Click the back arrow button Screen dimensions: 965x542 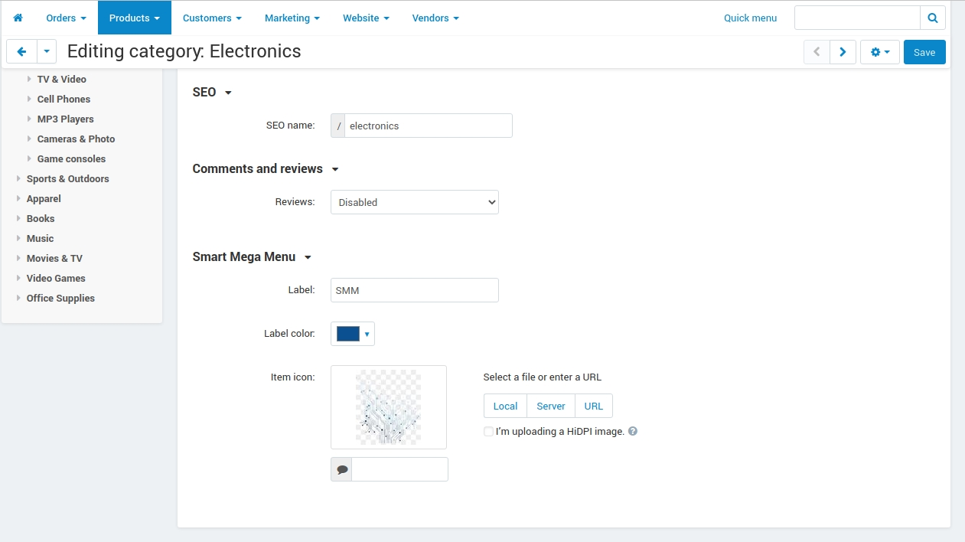click(x=21, y=52)
